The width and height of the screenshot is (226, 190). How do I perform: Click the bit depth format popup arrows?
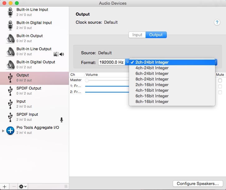tap(216, 62)
